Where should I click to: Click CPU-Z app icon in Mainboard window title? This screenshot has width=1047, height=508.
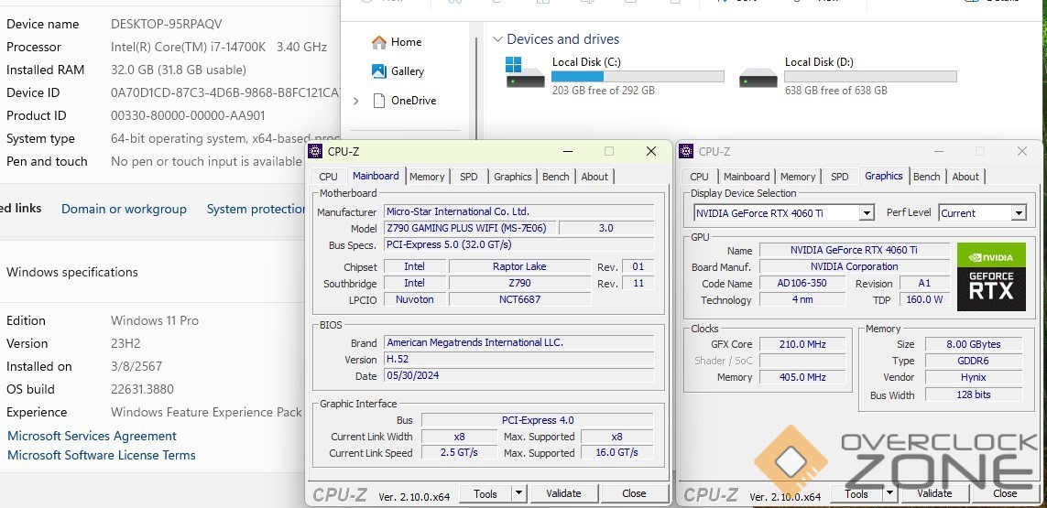pyautogui.click(x=316, y=152)
